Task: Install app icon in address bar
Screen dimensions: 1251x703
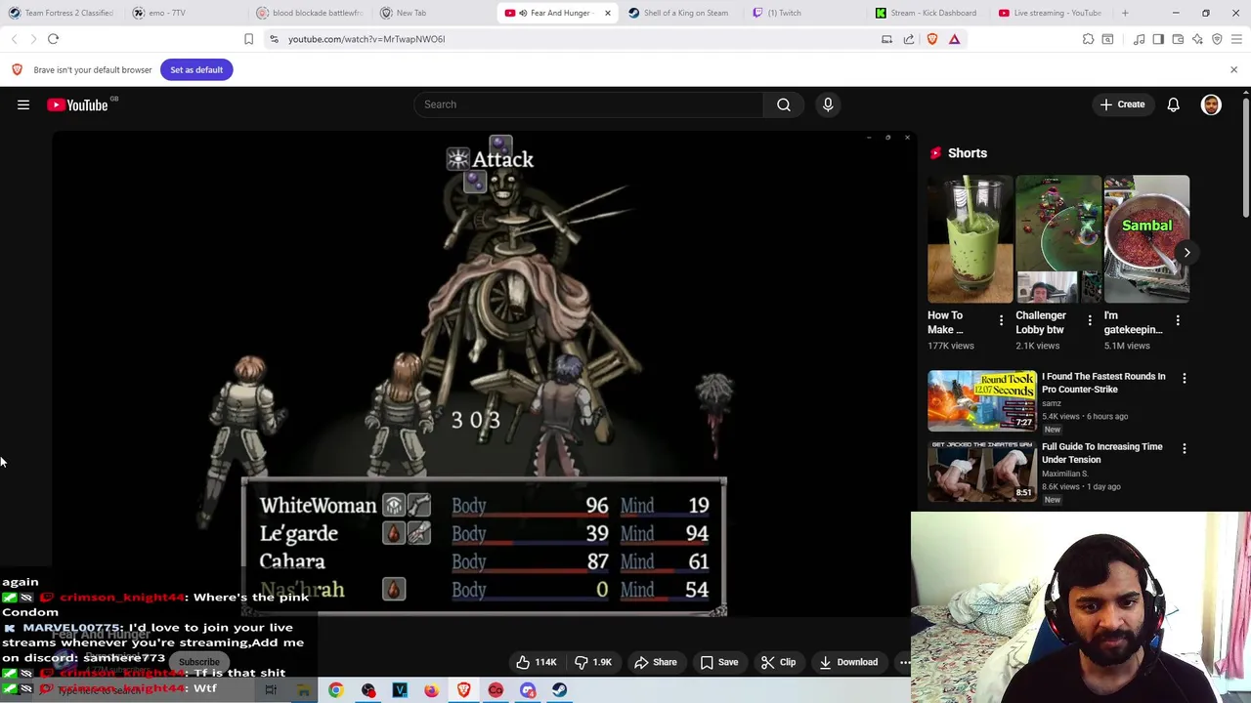Action: [886, 39]
